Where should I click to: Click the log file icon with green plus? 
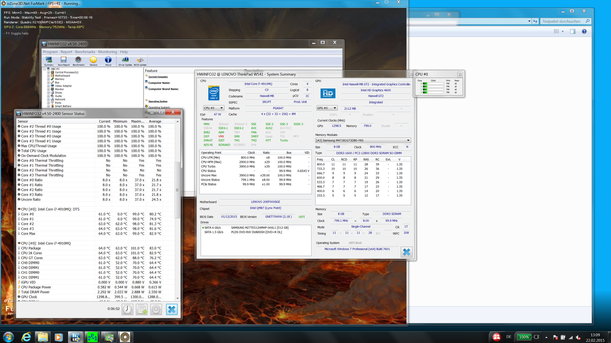pos(142,309)
